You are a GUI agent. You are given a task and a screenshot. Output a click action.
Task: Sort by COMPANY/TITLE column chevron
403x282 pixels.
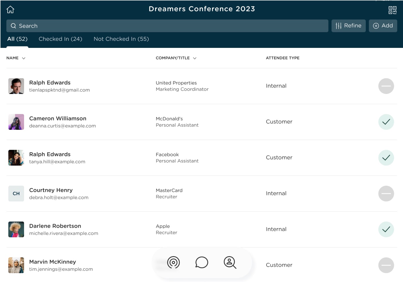coord(195,58)
